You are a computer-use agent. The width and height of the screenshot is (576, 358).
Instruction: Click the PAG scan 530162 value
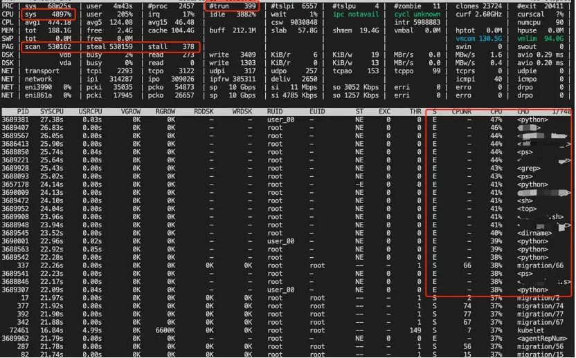coord(48,46)
